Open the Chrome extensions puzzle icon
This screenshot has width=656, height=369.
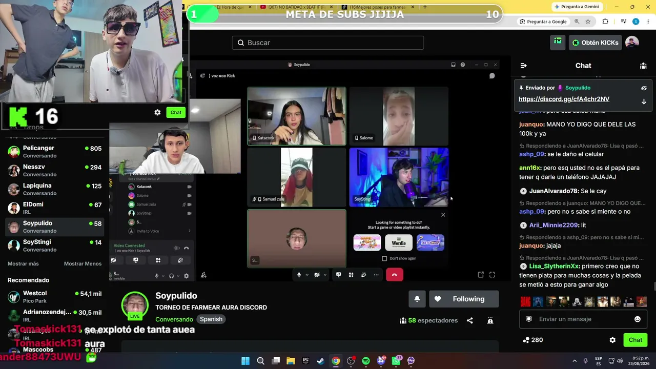(x=605, y=22)
